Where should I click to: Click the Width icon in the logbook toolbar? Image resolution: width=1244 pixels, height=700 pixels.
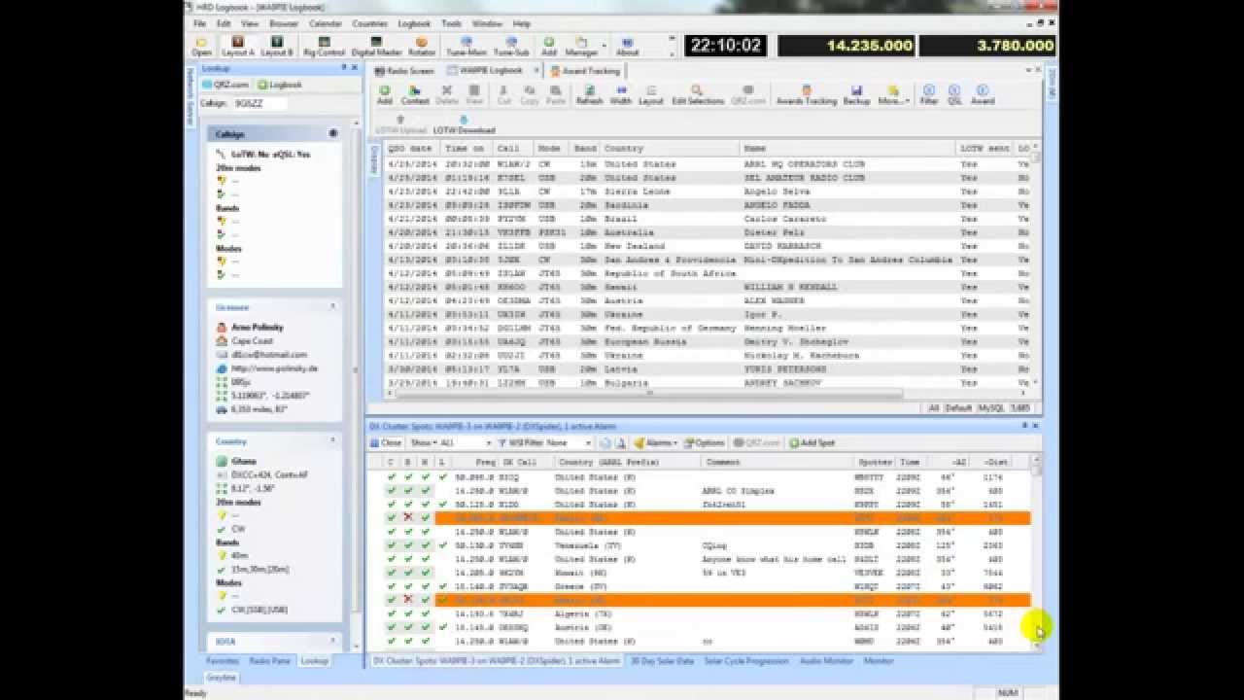click(620, 95)
